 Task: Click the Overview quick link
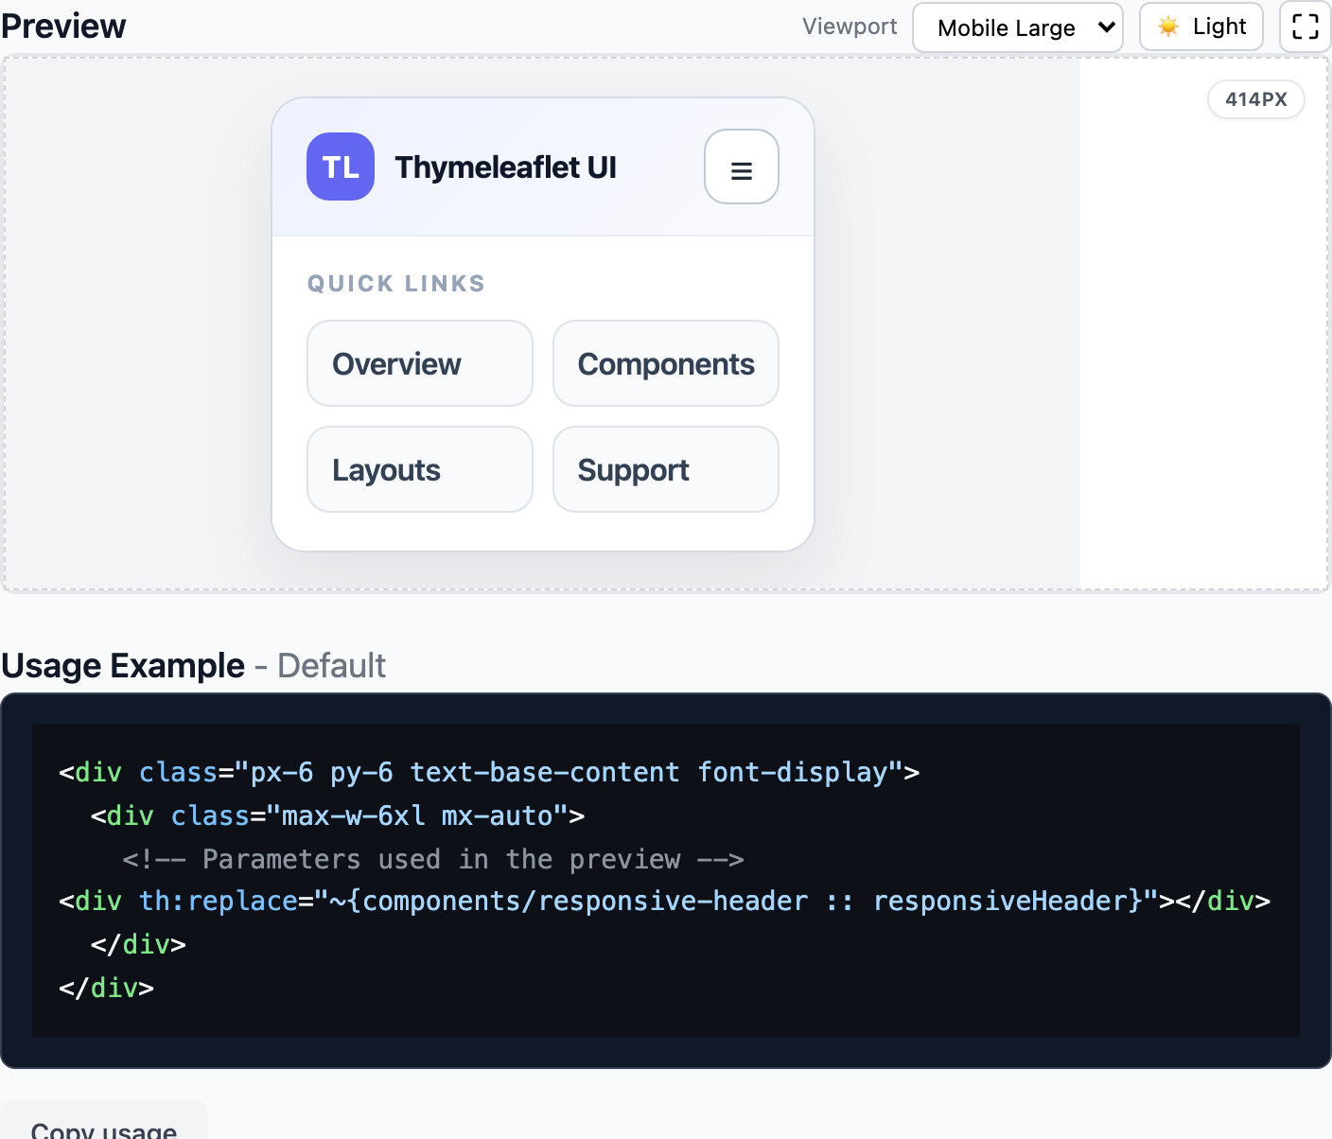[419, 363]
